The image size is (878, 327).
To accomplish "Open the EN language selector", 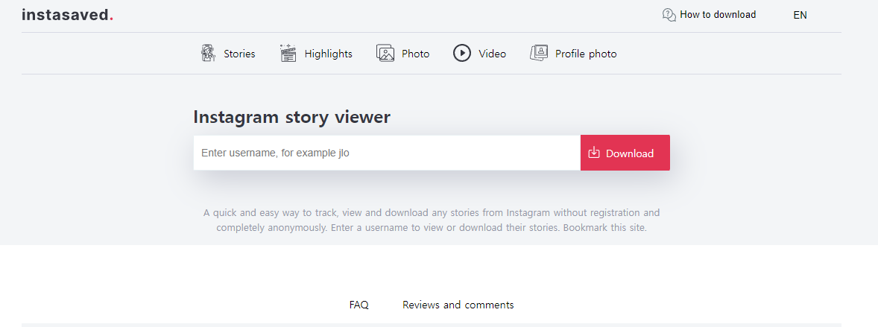I will pyautogui.click(x=800, y=15).
